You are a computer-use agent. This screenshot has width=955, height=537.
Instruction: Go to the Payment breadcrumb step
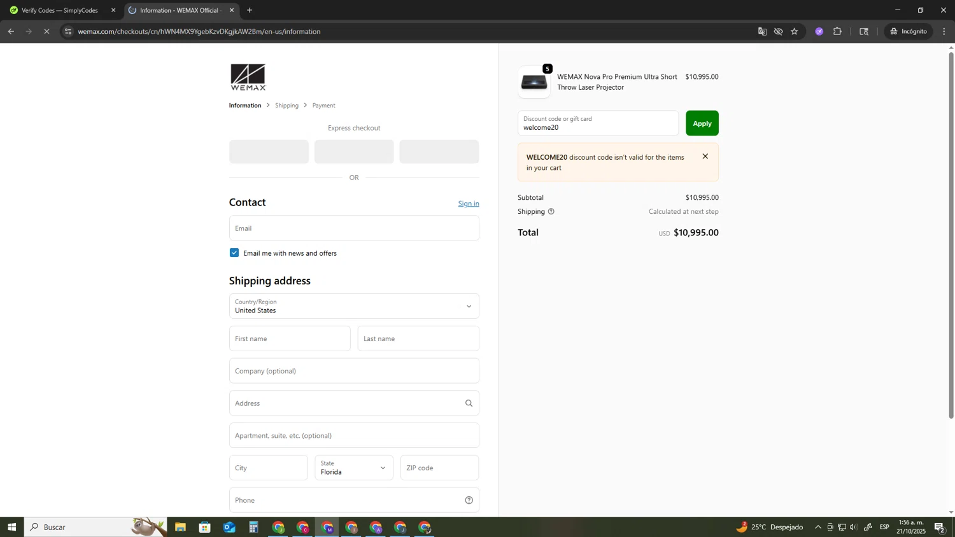(x=323, y=106)
